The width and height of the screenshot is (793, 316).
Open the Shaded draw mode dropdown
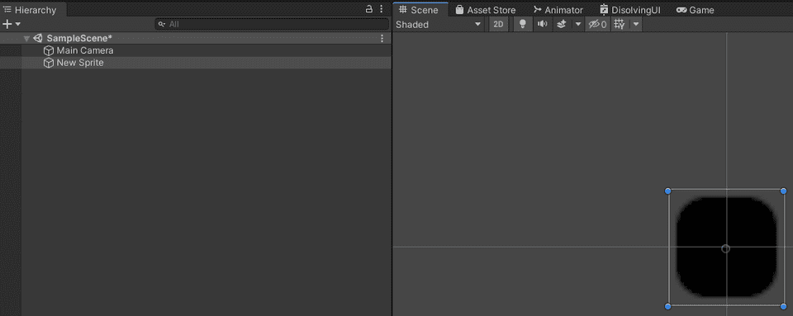point(438,24)
